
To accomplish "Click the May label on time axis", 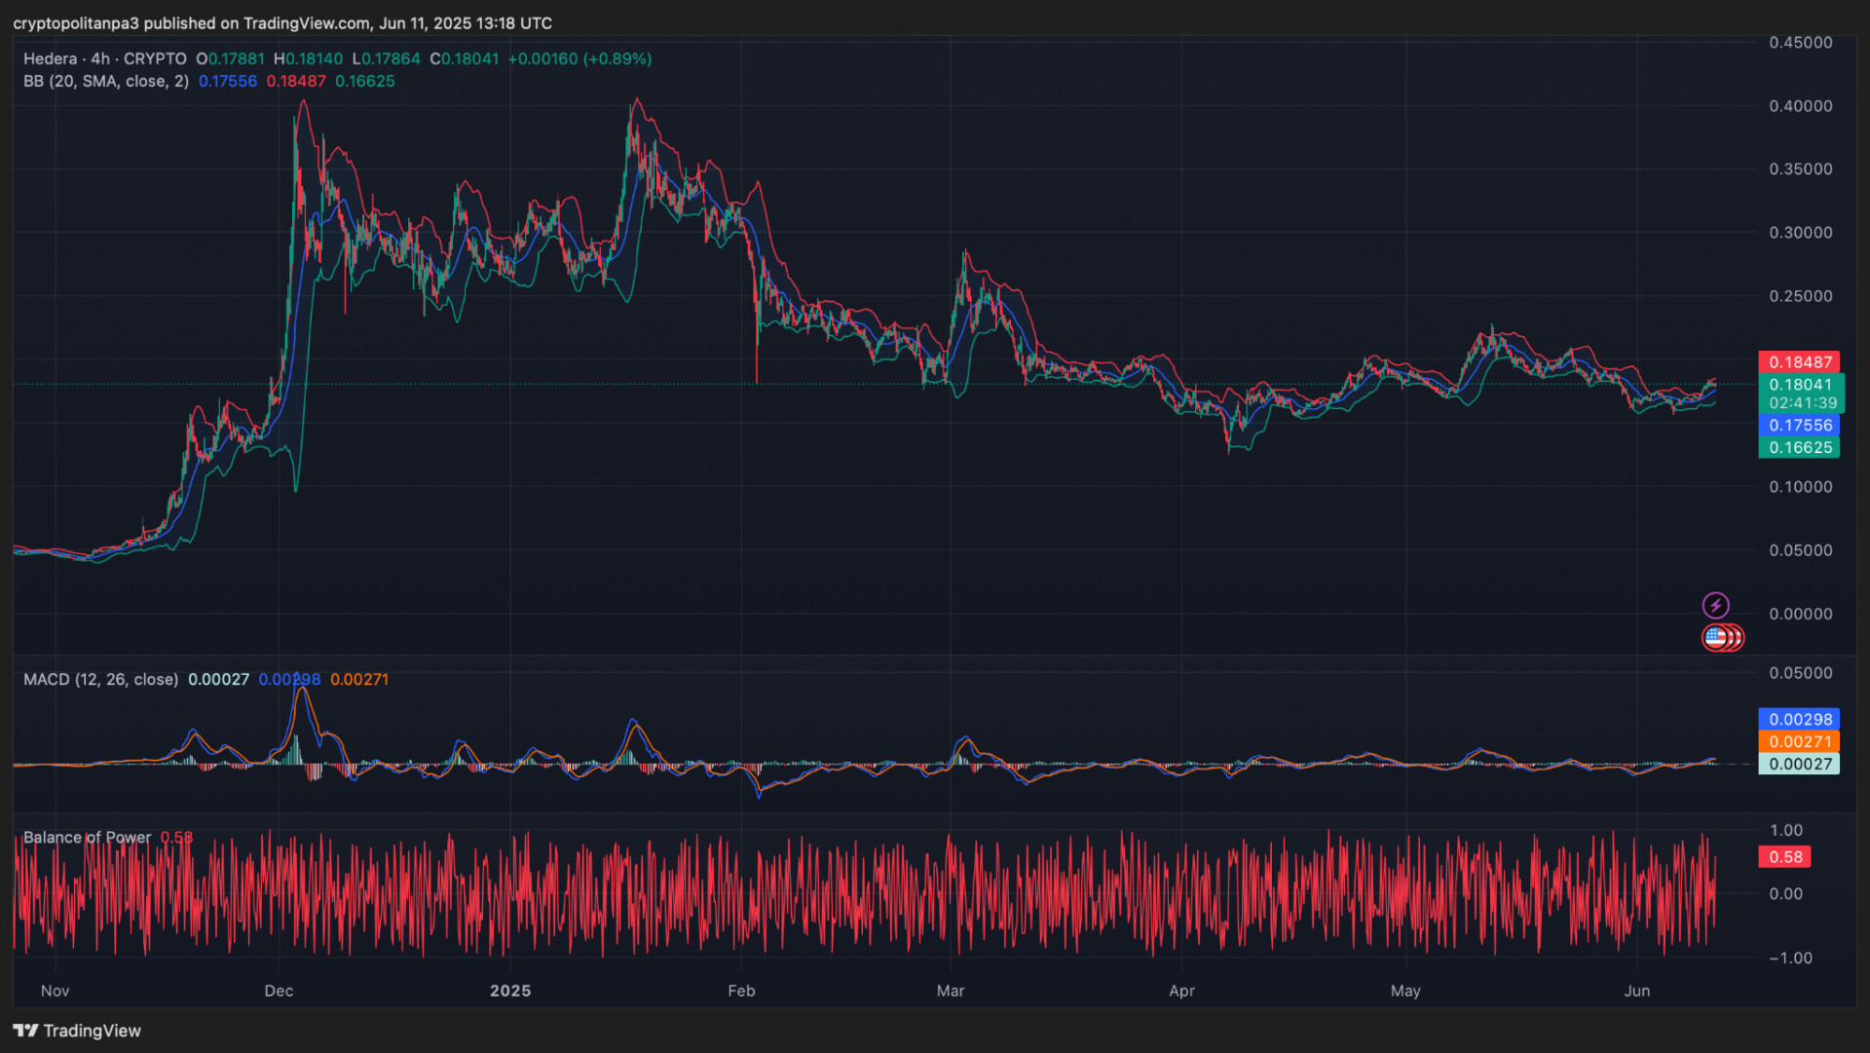I will tap(1405, 991).
